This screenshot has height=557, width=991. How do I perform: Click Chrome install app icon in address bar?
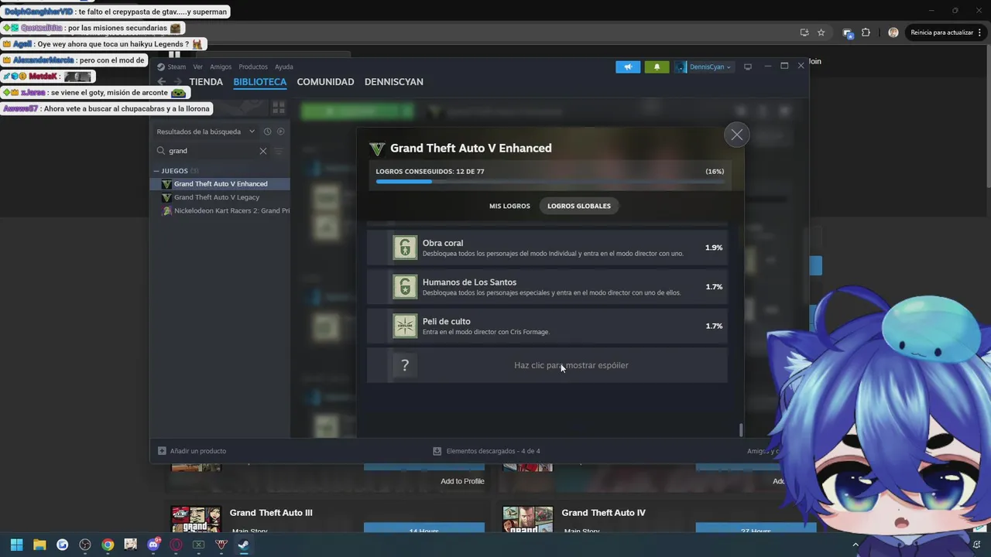tap(804, 32)
